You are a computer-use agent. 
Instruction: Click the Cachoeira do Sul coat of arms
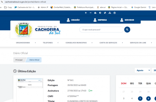[x=23, y=30]
